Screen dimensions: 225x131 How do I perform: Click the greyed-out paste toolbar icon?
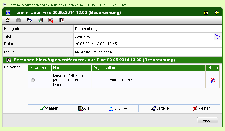[19, 20]
